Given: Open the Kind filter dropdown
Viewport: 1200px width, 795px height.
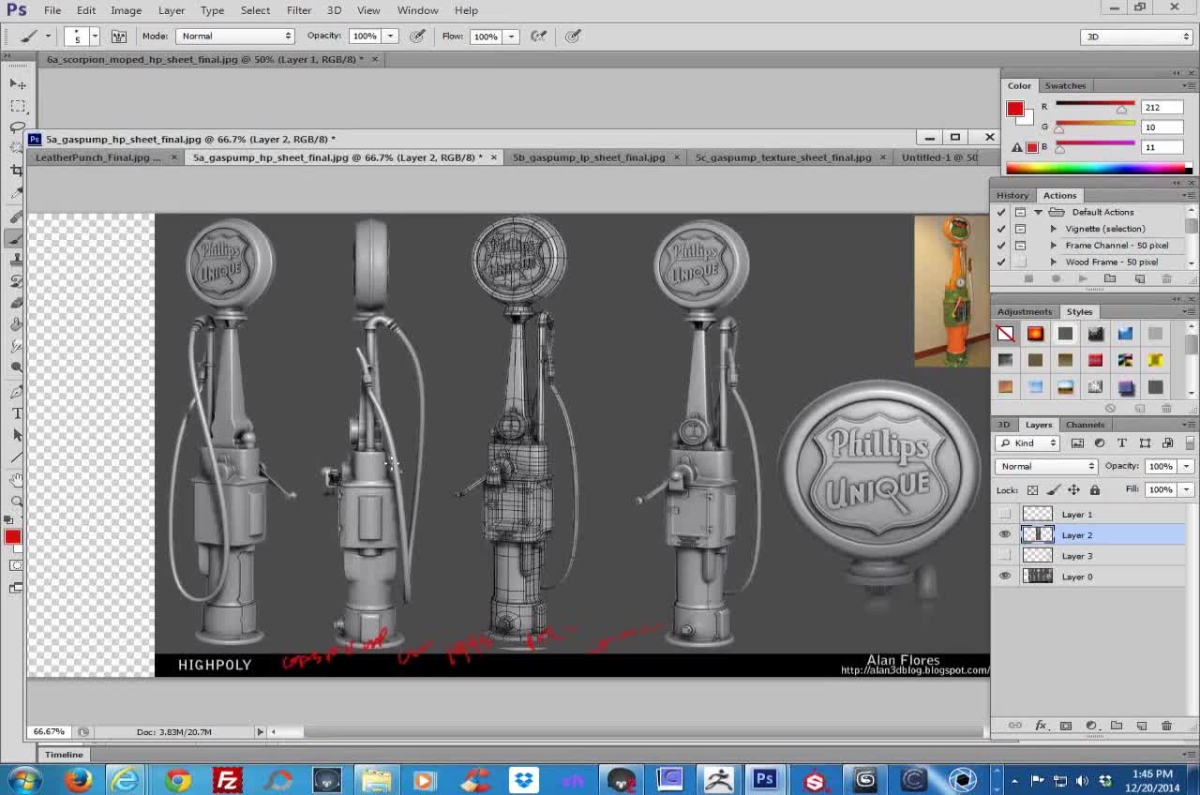Looking at the screenshot, I should coord(1027,442).
